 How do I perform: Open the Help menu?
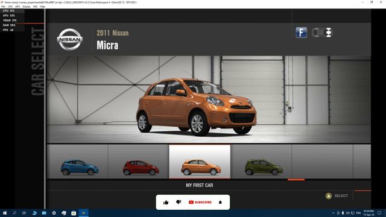tap(42, 7)
